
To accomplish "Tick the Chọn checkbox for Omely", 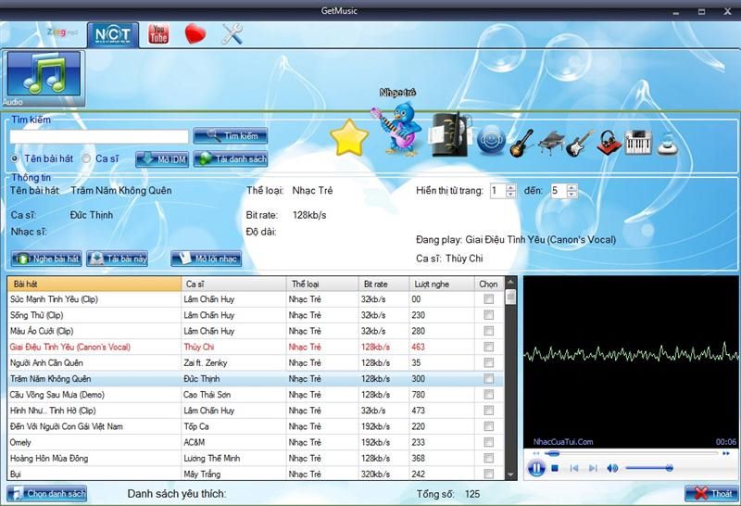I will tap(488, 442).
